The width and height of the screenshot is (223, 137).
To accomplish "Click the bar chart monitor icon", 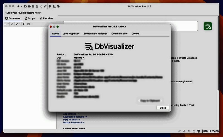I will (54, 6).
